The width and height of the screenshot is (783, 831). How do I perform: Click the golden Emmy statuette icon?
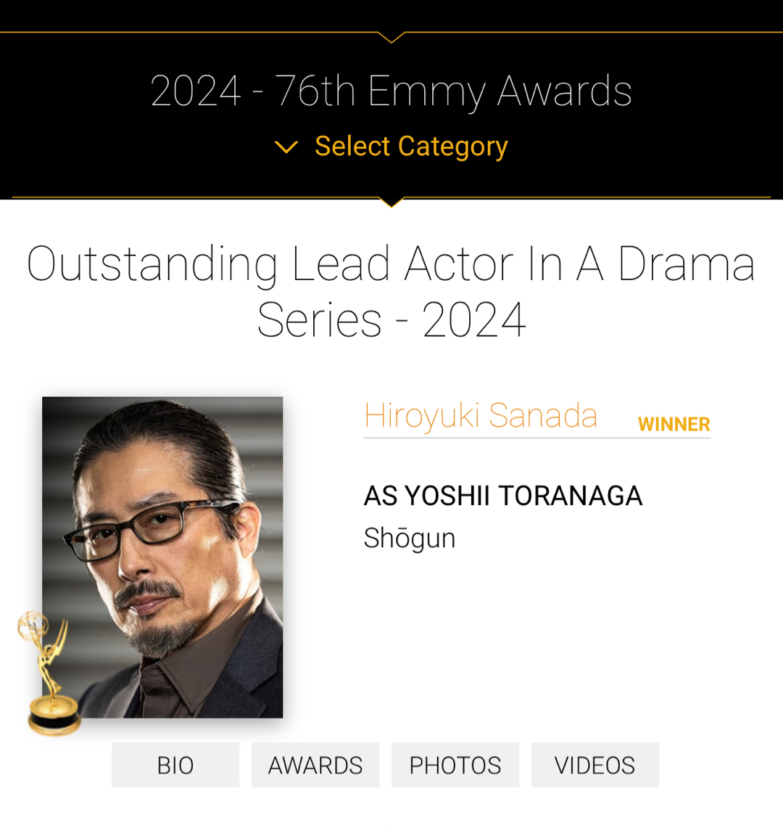(x=49, y=675)
